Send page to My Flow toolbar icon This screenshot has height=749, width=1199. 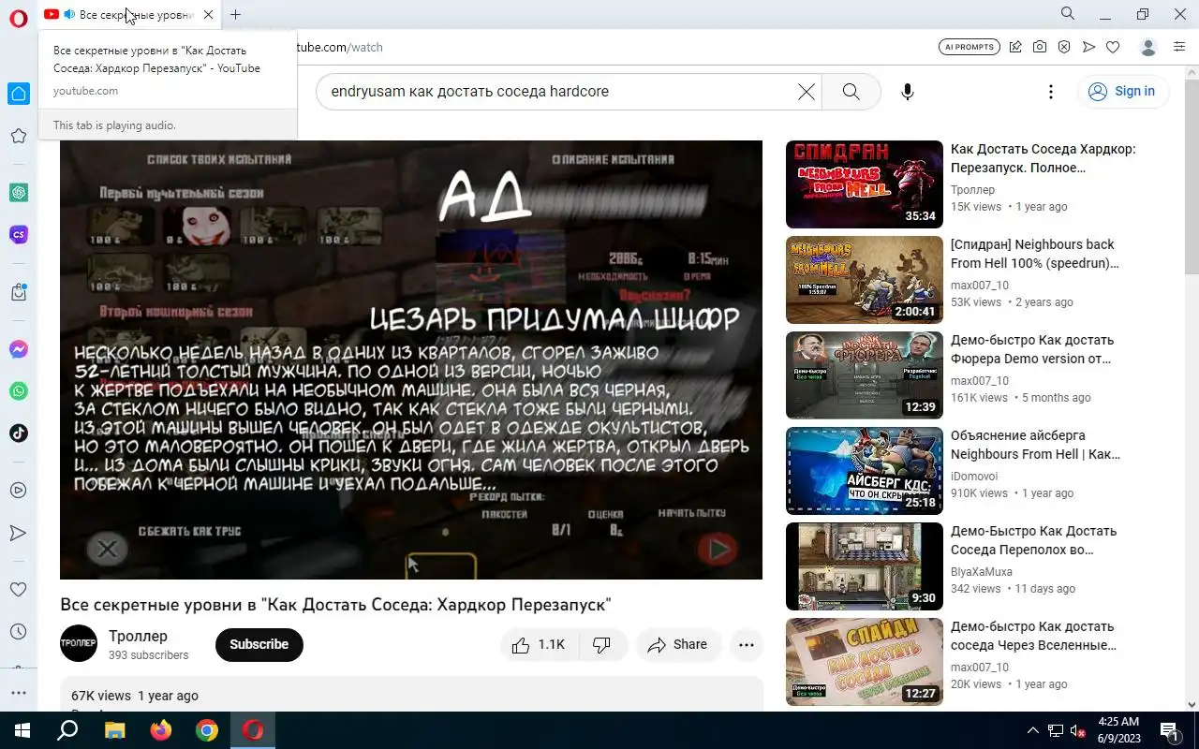1088,47
